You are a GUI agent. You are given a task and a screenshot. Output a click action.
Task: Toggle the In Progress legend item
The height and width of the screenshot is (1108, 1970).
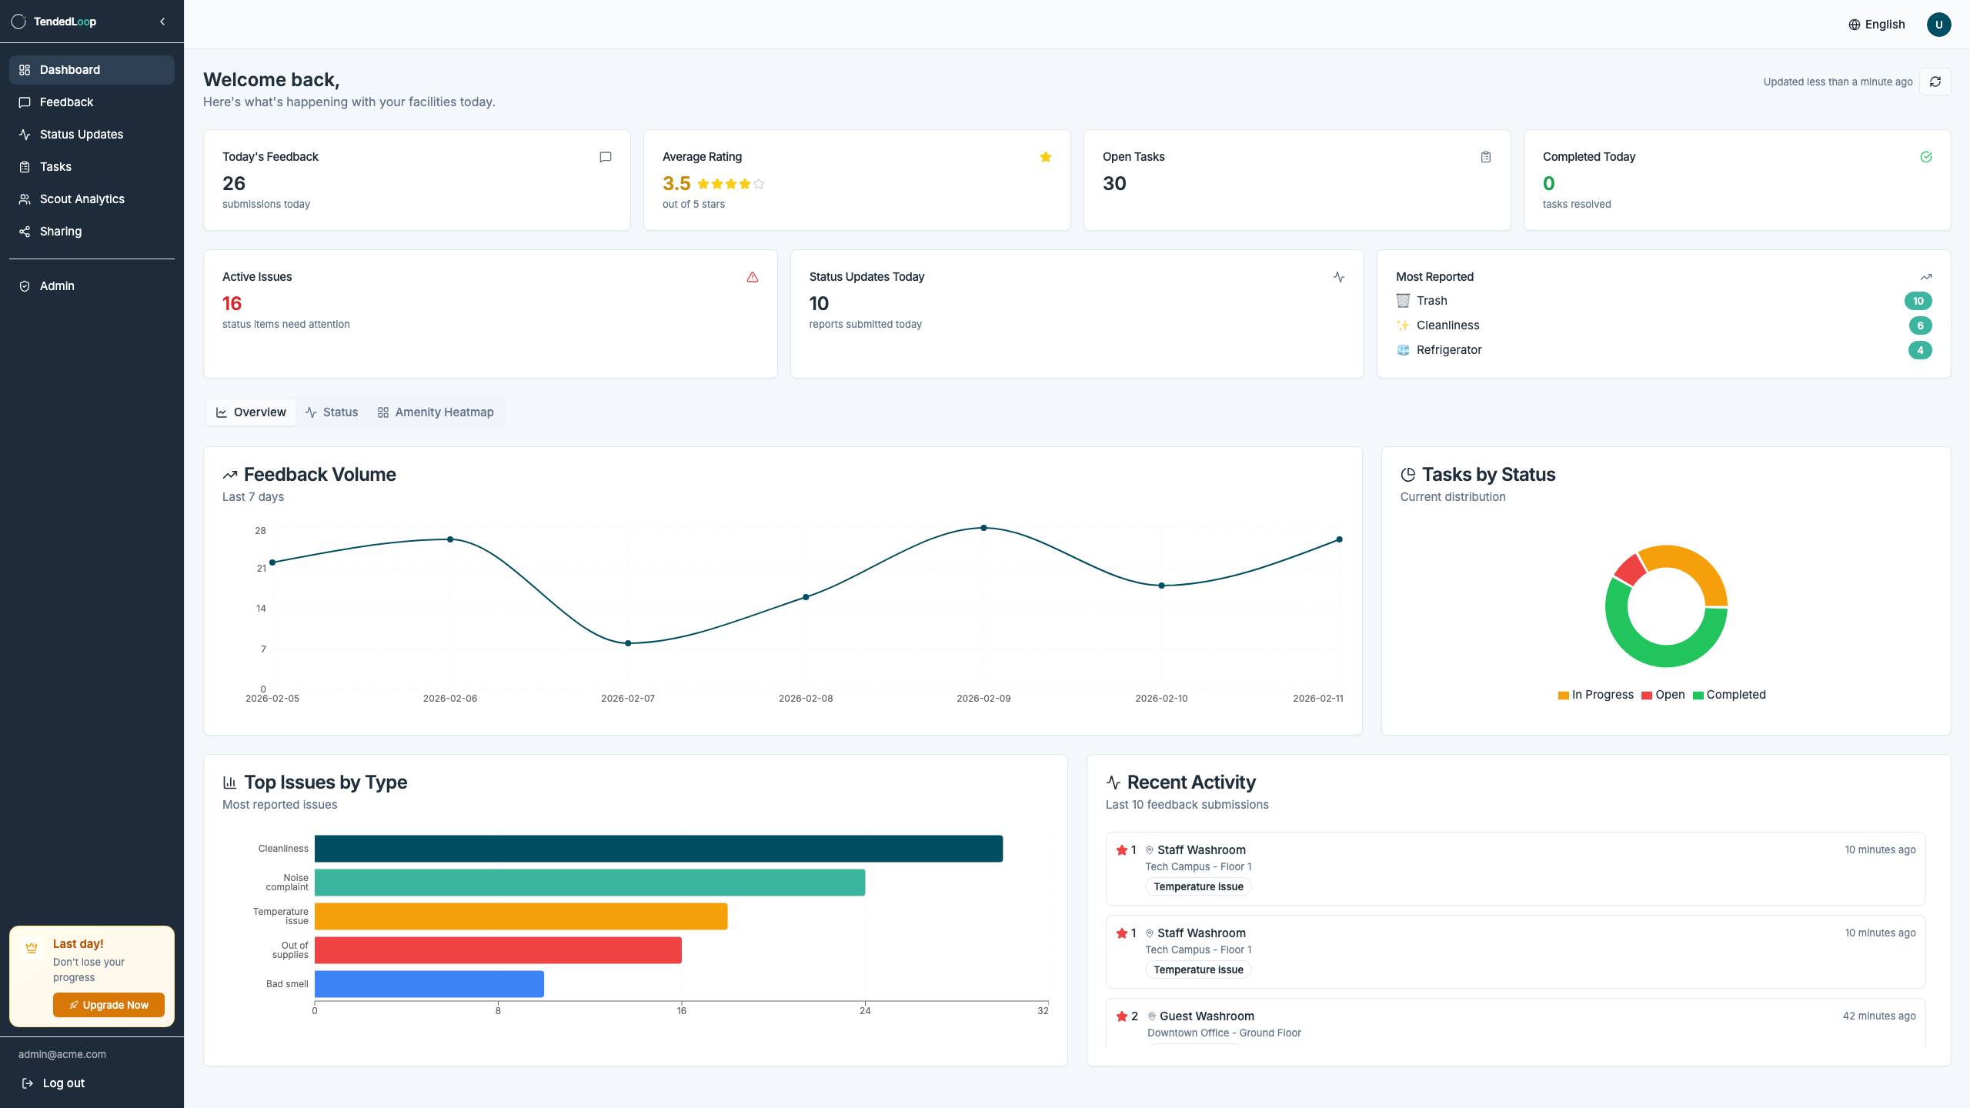coord(1596,694)
